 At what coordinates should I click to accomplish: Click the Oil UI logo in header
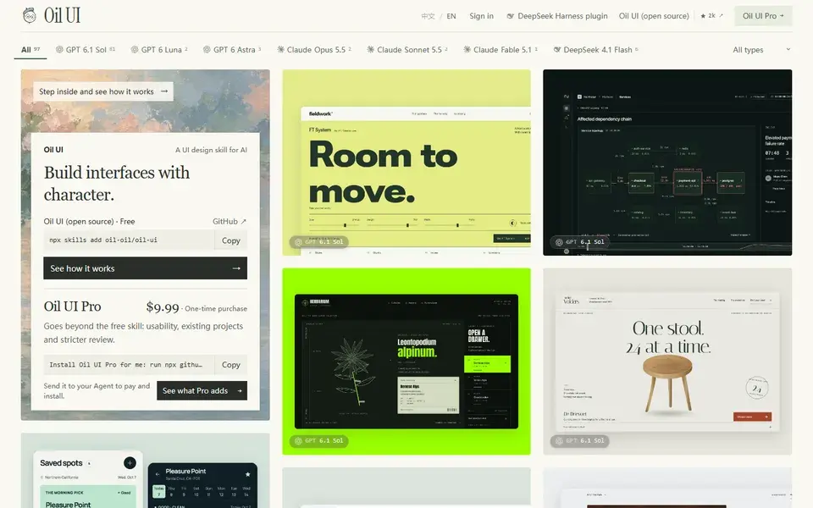(52, 15)
